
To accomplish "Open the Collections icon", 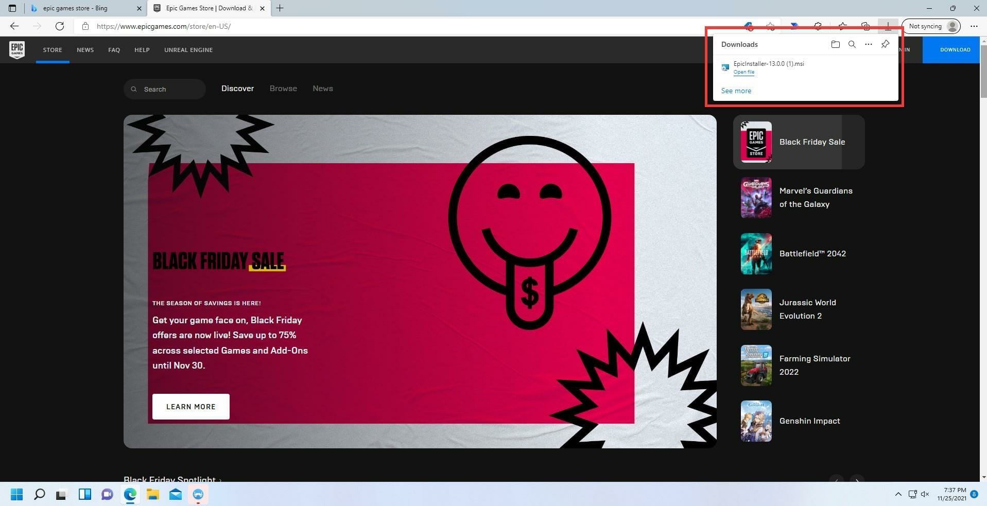I will (865, 26).
